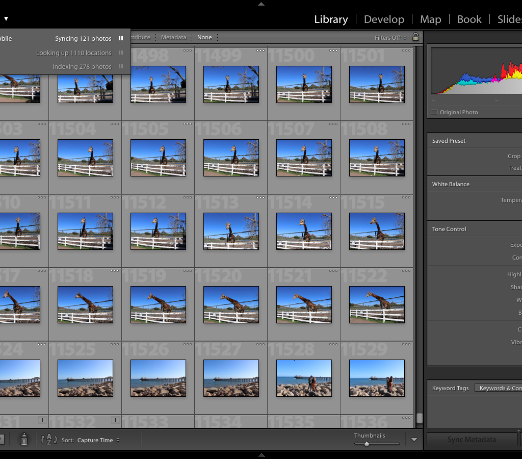Pause indexing 278 photos
Viewport: 522px width, 459px height.
pyautogui.click(x=121, y=66)
